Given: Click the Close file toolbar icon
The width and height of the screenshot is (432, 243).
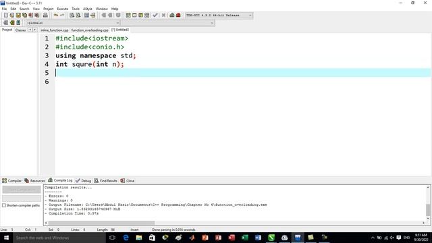Looking at the screenshot, I should coord(30,16).
